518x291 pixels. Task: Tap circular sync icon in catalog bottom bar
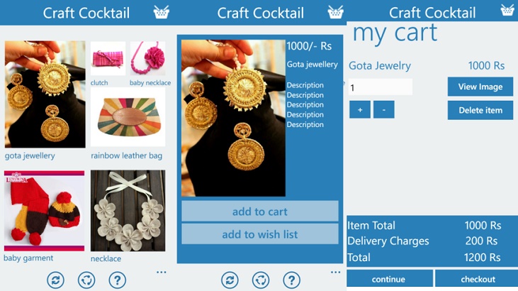click(x=86, y=280)
